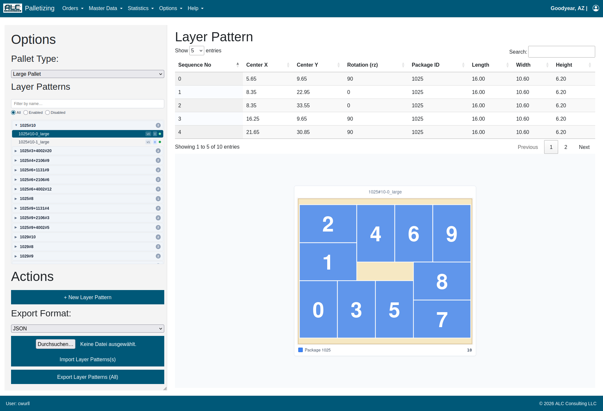The width and height of the screenshot is (603, 411).
Task: Sort table by Package ID arrows
Action: pyautogui.click(x=463, y=65)
